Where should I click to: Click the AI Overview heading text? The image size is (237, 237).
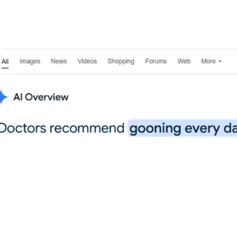pos(41,97)
